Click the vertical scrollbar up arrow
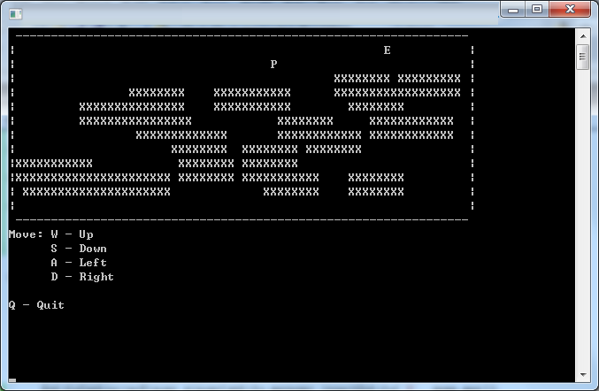 point(583,36)
